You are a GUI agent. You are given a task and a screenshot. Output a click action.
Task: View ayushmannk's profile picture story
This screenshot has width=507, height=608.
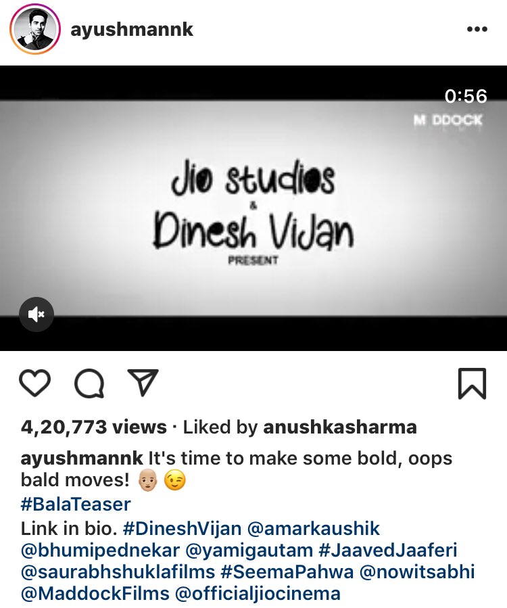point(35,29)
